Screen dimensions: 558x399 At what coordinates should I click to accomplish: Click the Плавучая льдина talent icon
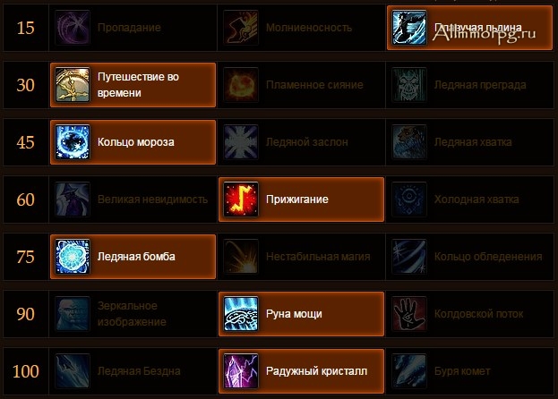(x=409, y=28)
